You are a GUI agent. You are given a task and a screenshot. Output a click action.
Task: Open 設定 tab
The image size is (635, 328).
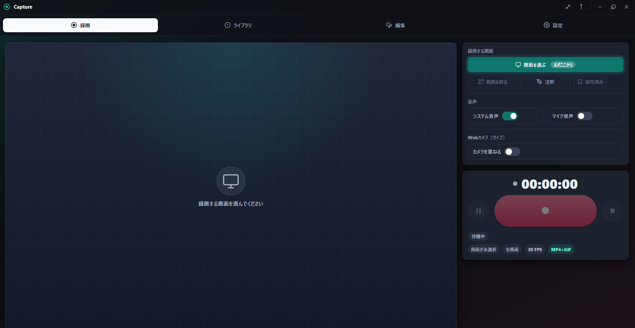[x=553, y=25]
